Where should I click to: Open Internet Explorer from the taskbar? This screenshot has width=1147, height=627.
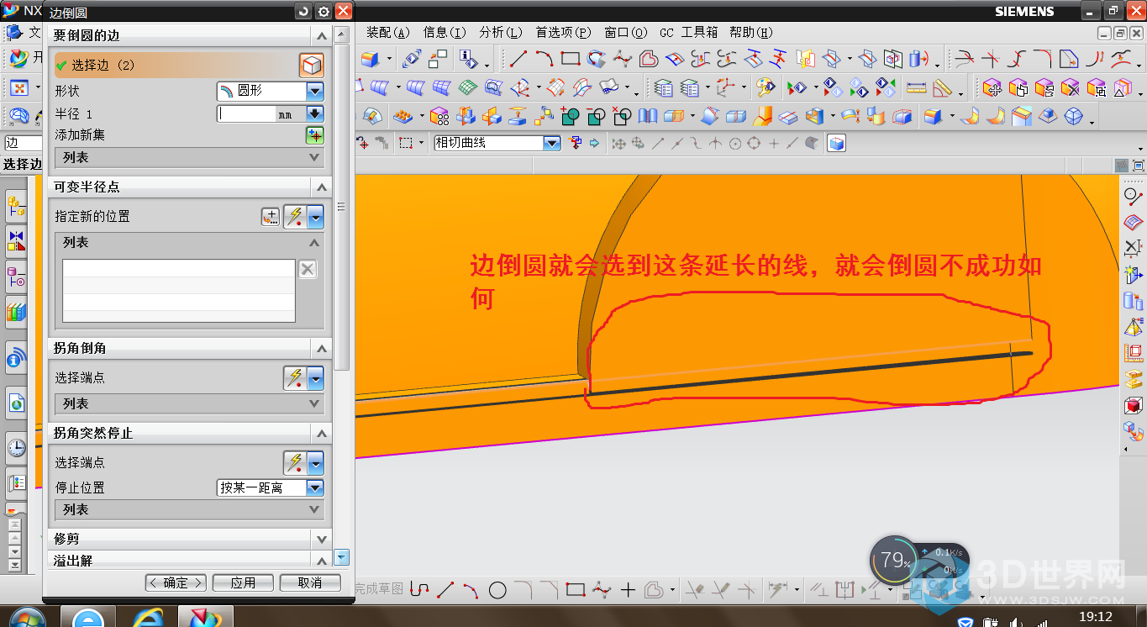[148, 617]
